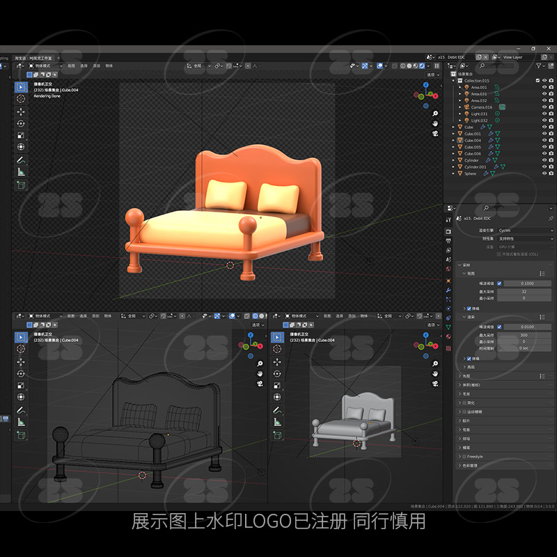Switch top viewport to rendered shading

click(x=422, y=65)
